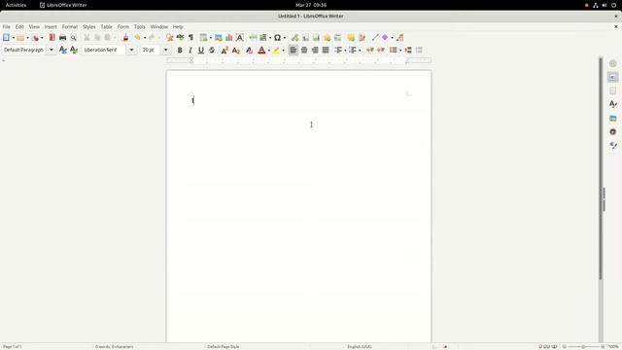Image resolution: width=622 pixels, height=350 pixels.
Task: Apply Superscript formatting
Action: 225,50
